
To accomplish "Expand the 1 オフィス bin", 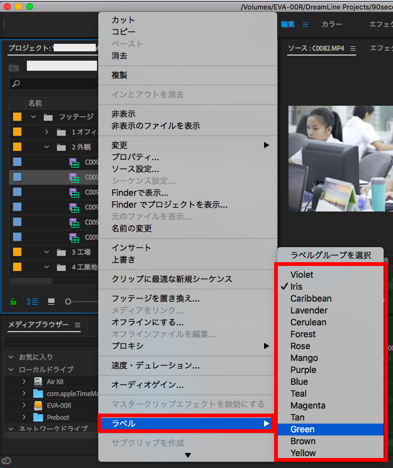I will tap(46, 131).
